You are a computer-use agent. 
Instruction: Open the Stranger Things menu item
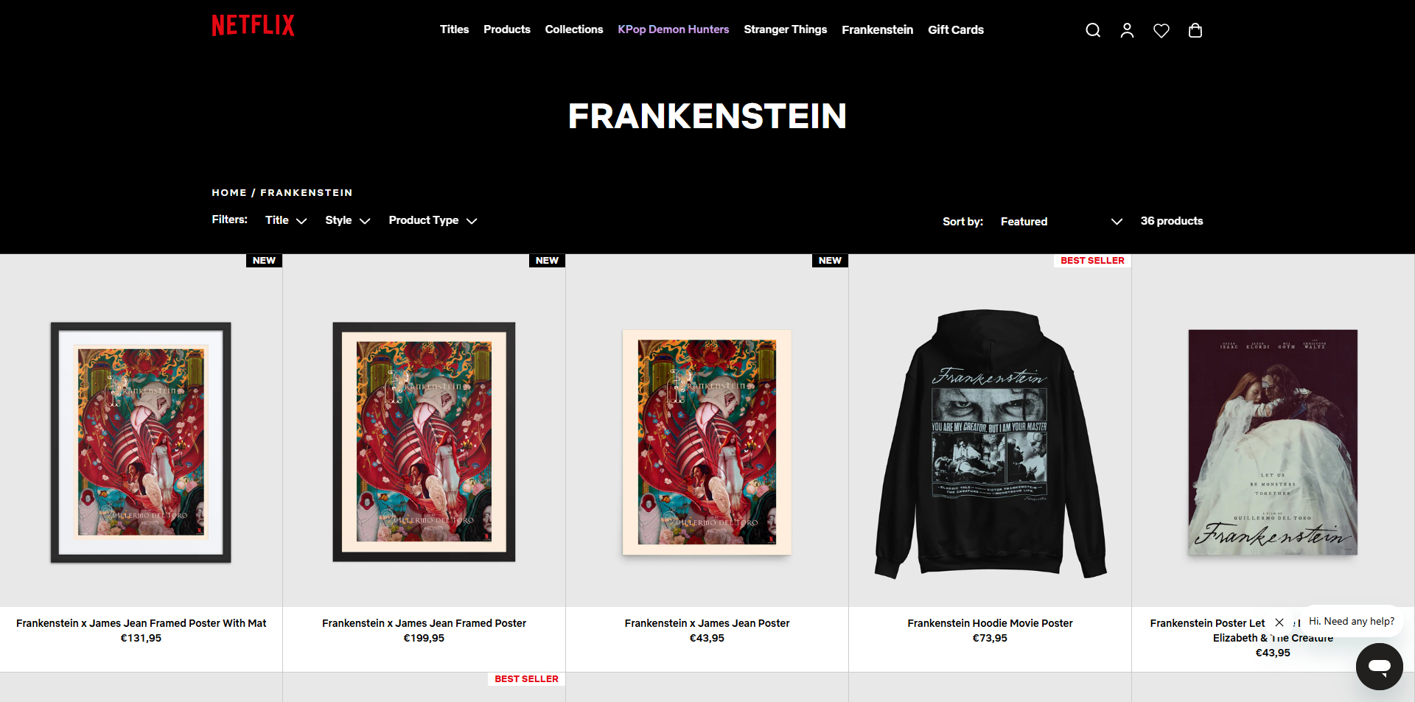785,29
